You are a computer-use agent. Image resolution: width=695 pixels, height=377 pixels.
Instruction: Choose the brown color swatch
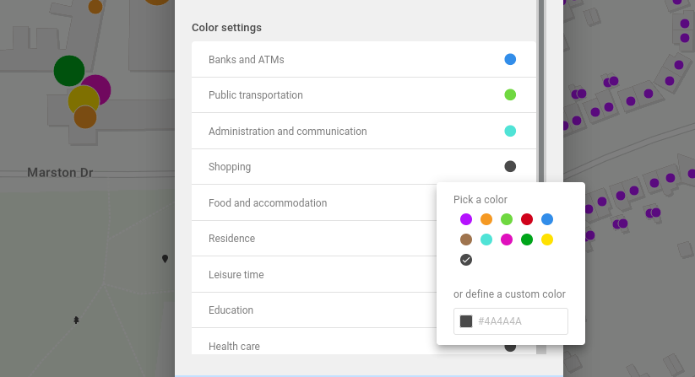pyautogui.click(x=466, y=240)
